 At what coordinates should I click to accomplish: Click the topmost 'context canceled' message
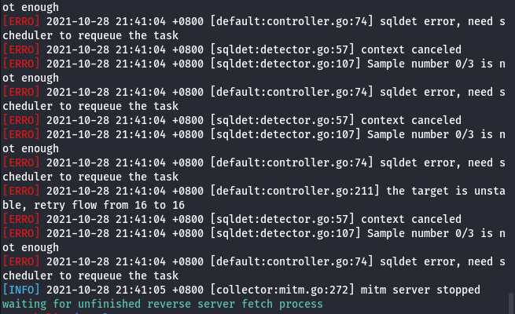[411, 49]
